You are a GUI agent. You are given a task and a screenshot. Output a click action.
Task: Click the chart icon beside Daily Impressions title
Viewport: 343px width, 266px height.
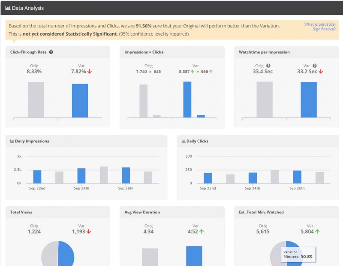tap(12, 141)
